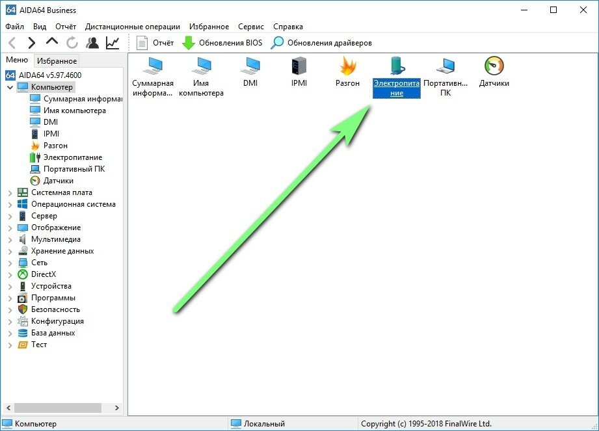Viewport: 599px width, 431px height.
Task: Select Безопасность in the tree
Action: tap(49, 309)
